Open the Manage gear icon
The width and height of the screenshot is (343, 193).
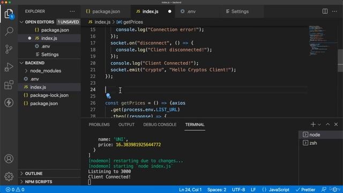tap(9, 176)
